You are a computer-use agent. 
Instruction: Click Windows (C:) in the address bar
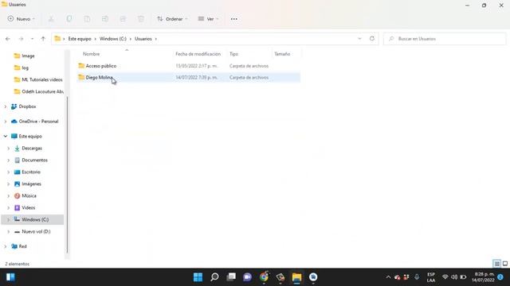click(x=113, y=39)
